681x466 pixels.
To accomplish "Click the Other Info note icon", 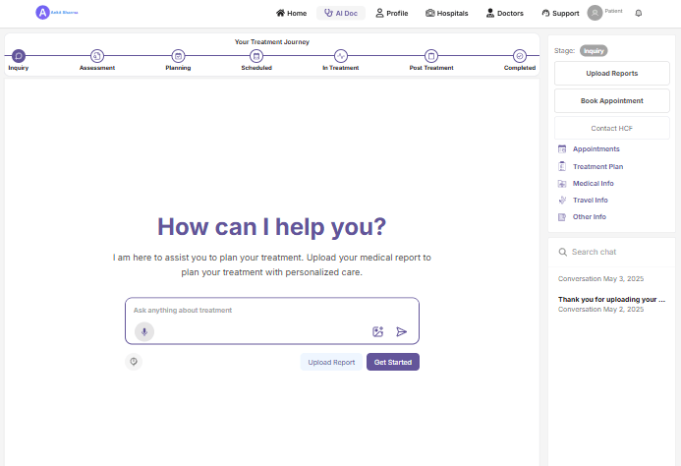I will click(562, 217).
